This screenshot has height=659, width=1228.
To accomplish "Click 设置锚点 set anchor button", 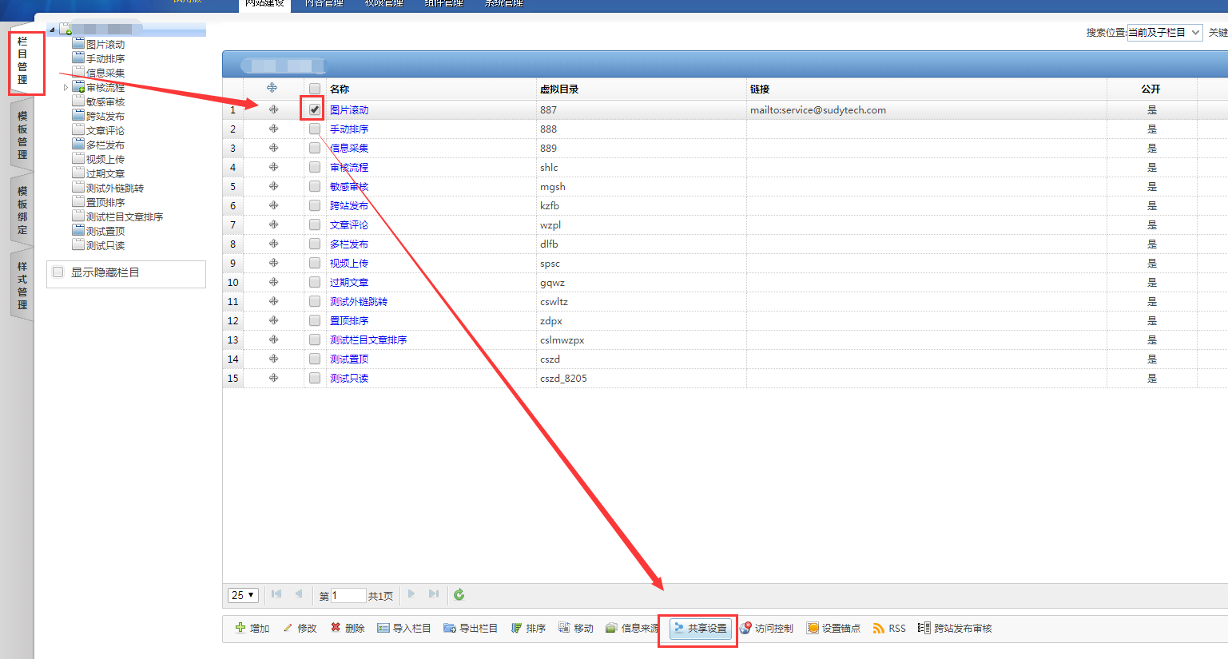I will [x=833, y=629].
